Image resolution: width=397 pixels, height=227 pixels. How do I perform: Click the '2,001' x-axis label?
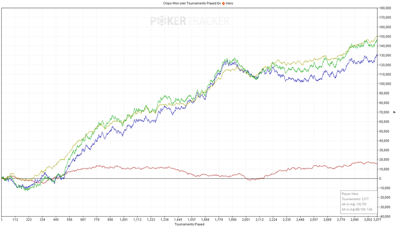click(246, 220)
